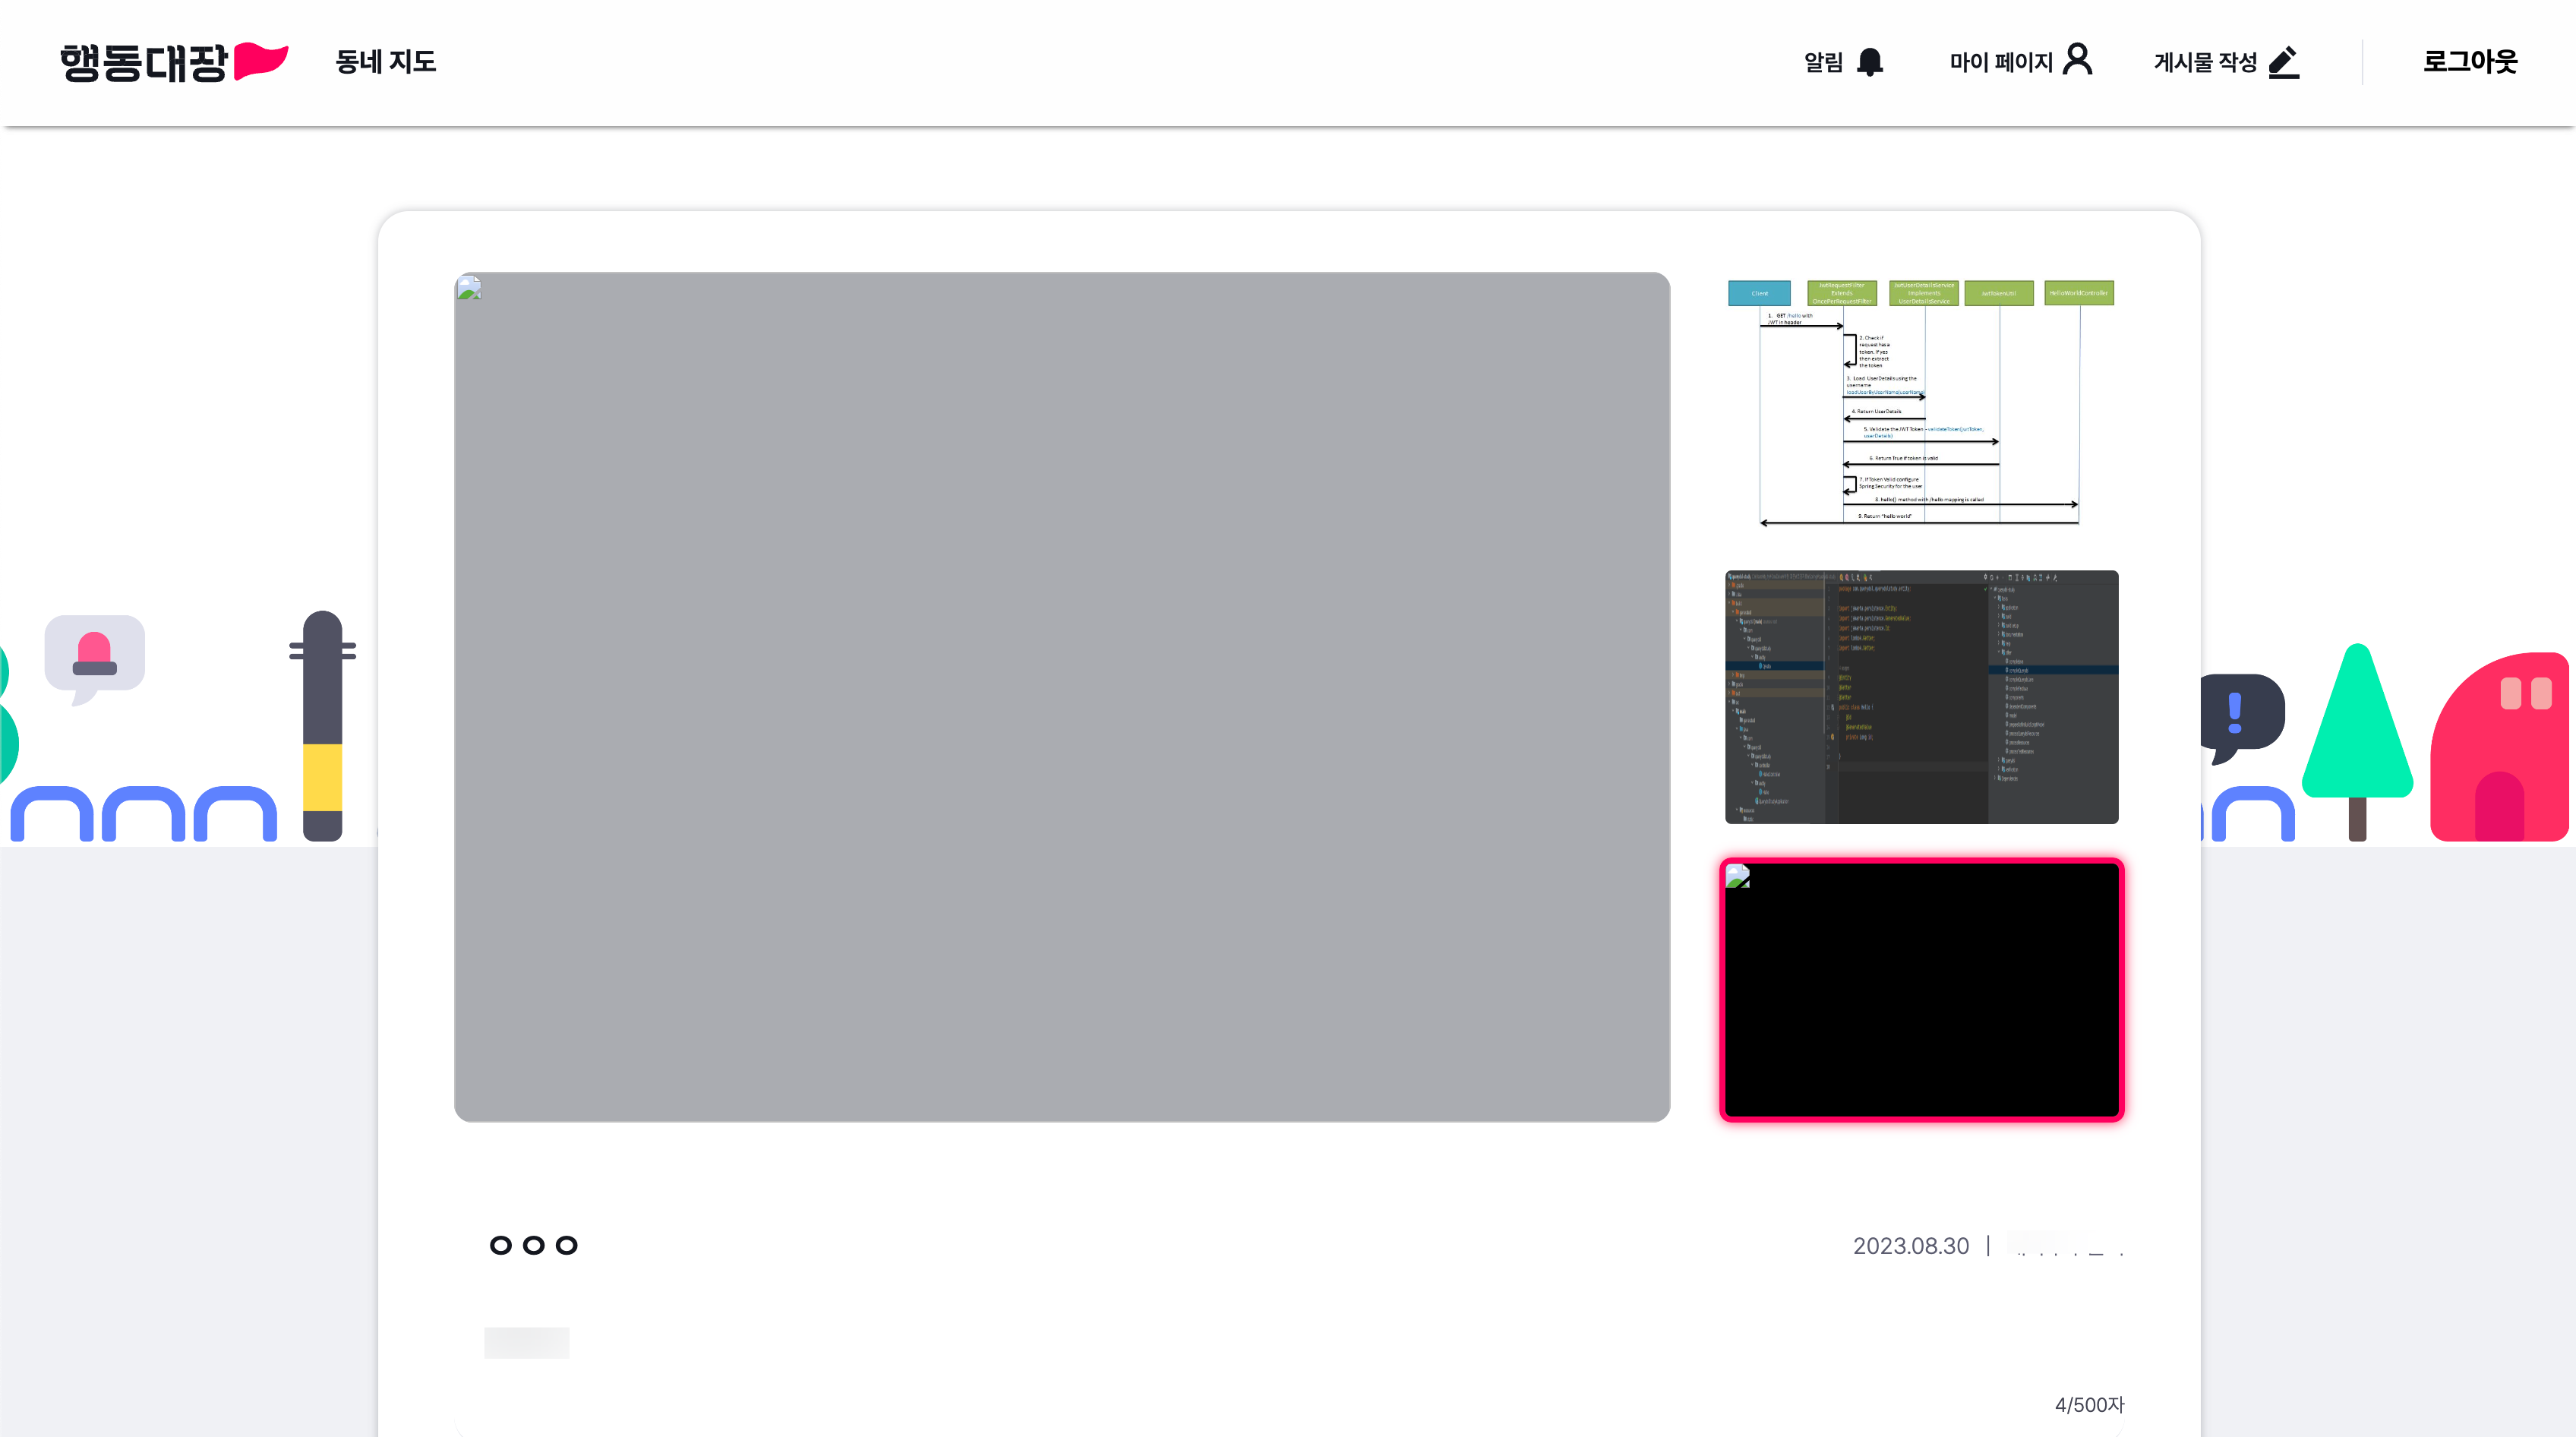Viewport: 2576px width, 1437px height.
Task: Click the write-post pencil icon
Action: pyautogui.click(x=2284, y=62)
